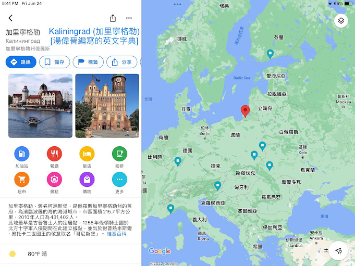This screenshot has width=355, height=266.
Task: Tap the saved marker near Belarus border
Action: point(262,146)
